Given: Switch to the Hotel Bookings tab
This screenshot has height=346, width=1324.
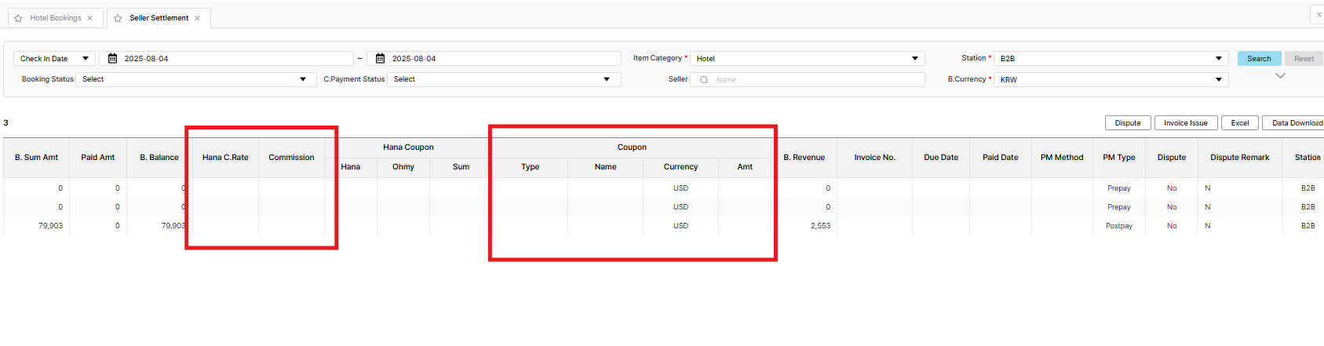Looking at the screenshot, I should click(55, 18).
